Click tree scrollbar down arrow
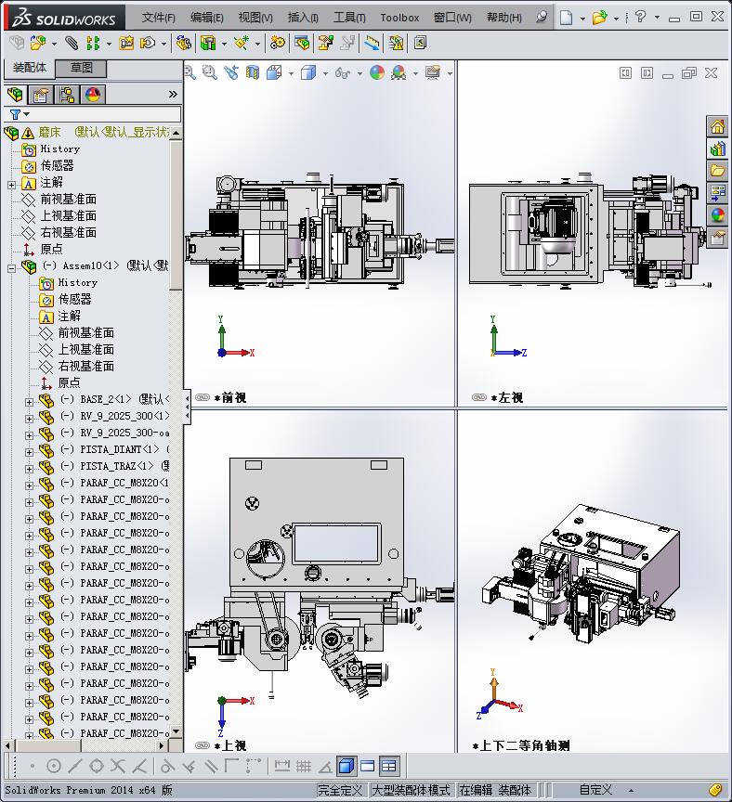This screenshot has height=802, width=732. (176, 731)
